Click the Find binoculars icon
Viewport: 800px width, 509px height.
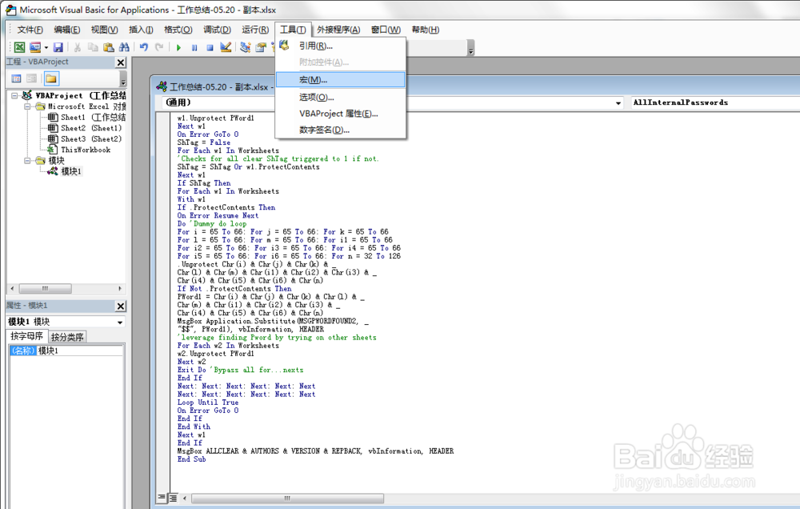[x=124, y=47]
